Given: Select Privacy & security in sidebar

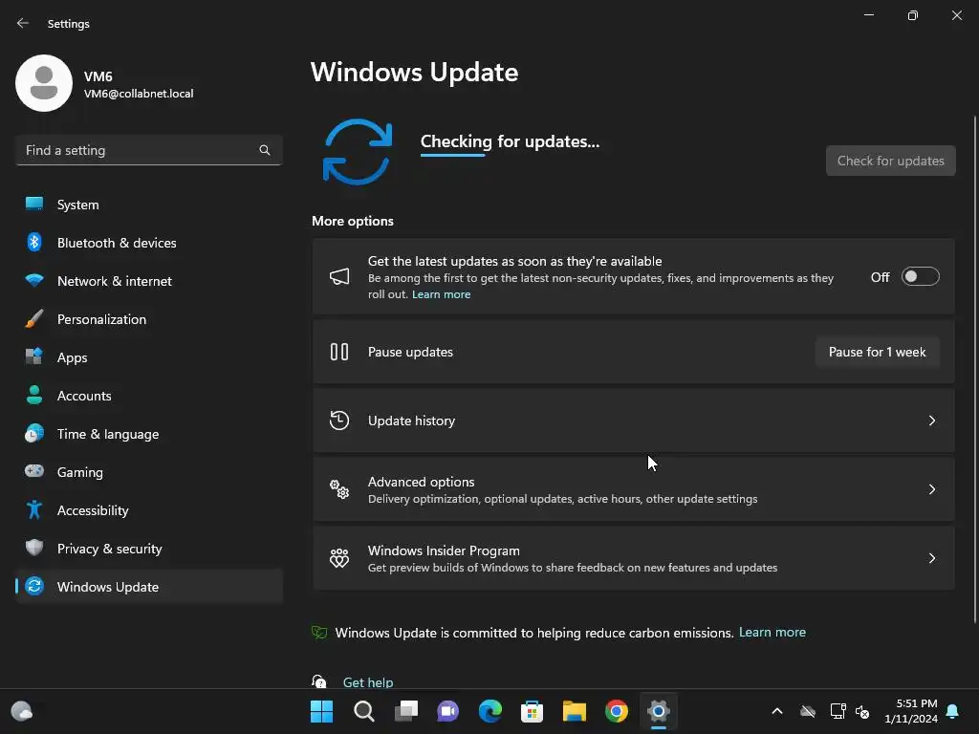Looking at the screenshot, I should 149,548.
